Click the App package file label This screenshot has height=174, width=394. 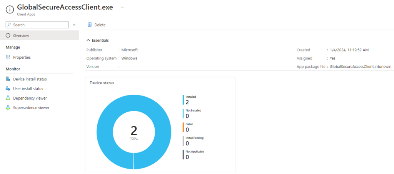click(x=311, y=67)
